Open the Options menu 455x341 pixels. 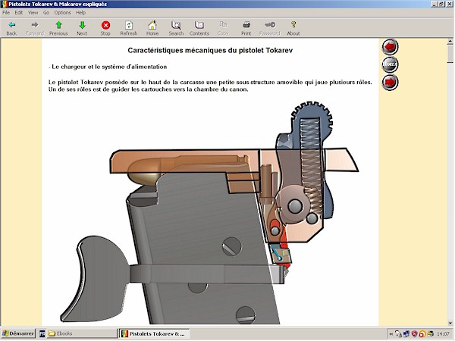pyautogui.click(x=63, y=12)
